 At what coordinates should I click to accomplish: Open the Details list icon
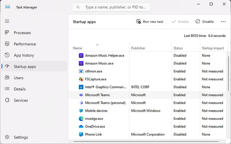tap(7, 89)
